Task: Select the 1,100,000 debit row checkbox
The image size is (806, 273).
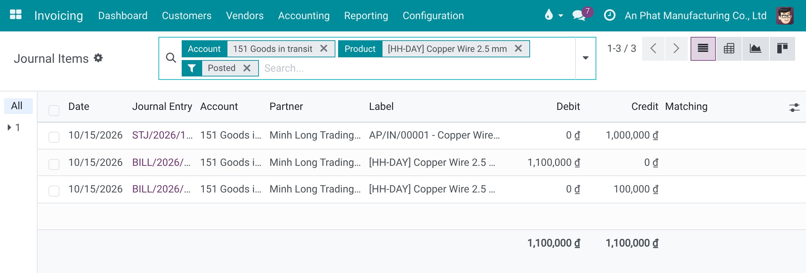Action: pyautogui.click(x=54, y=164)
